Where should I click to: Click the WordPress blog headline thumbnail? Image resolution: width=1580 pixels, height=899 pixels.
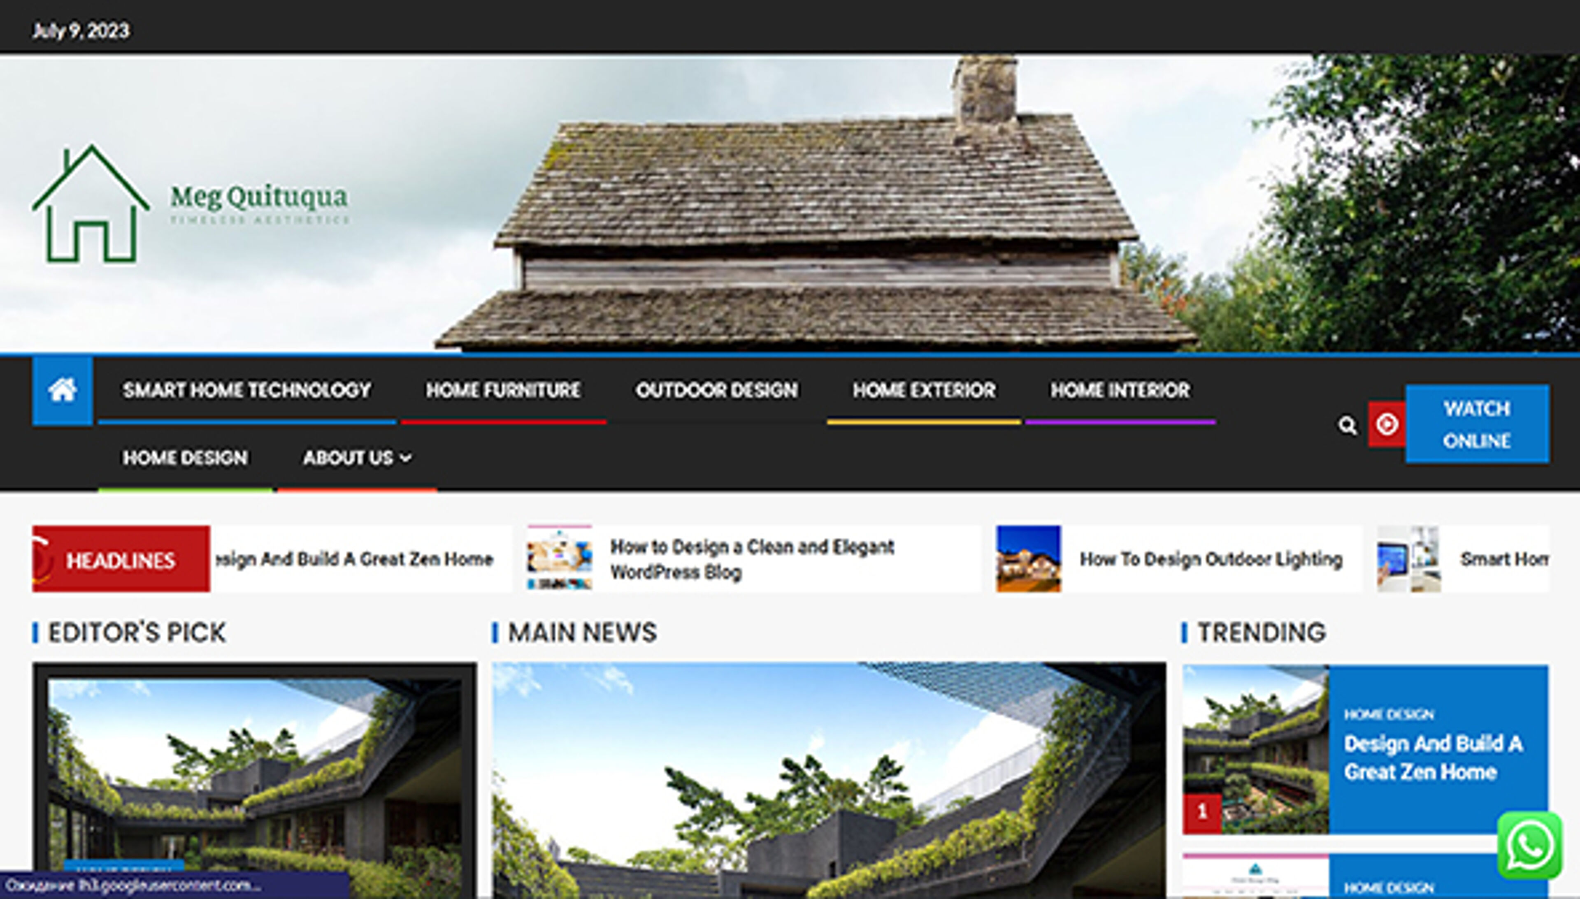(x=560, y=558)
